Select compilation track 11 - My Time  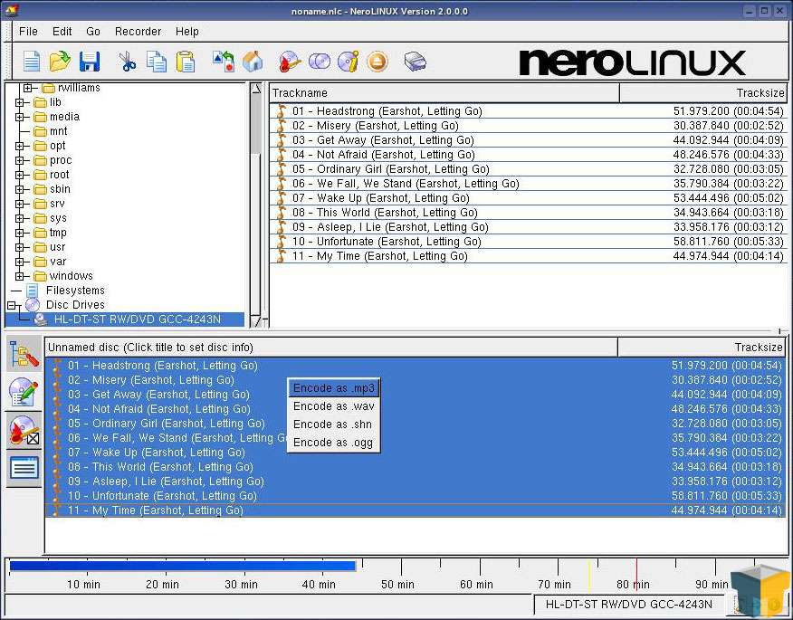(416, 510)
